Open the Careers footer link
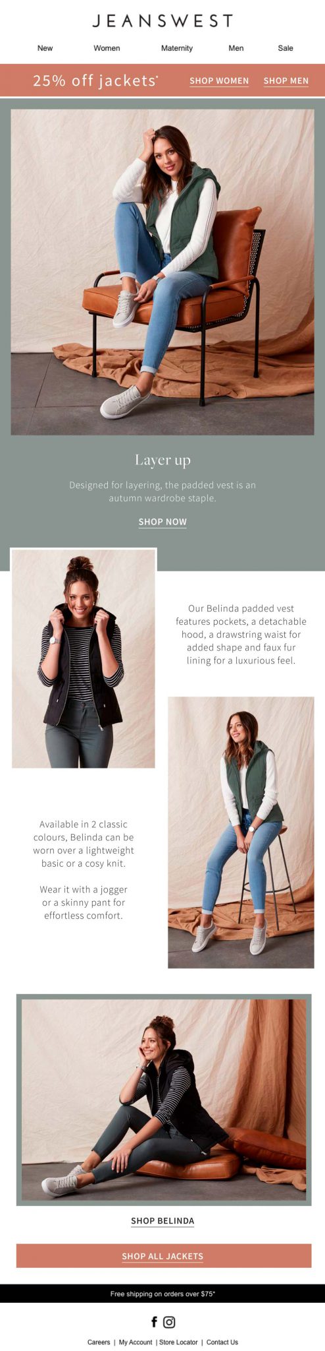The height and width of the screenshot is (1351, 325). 99,1342
